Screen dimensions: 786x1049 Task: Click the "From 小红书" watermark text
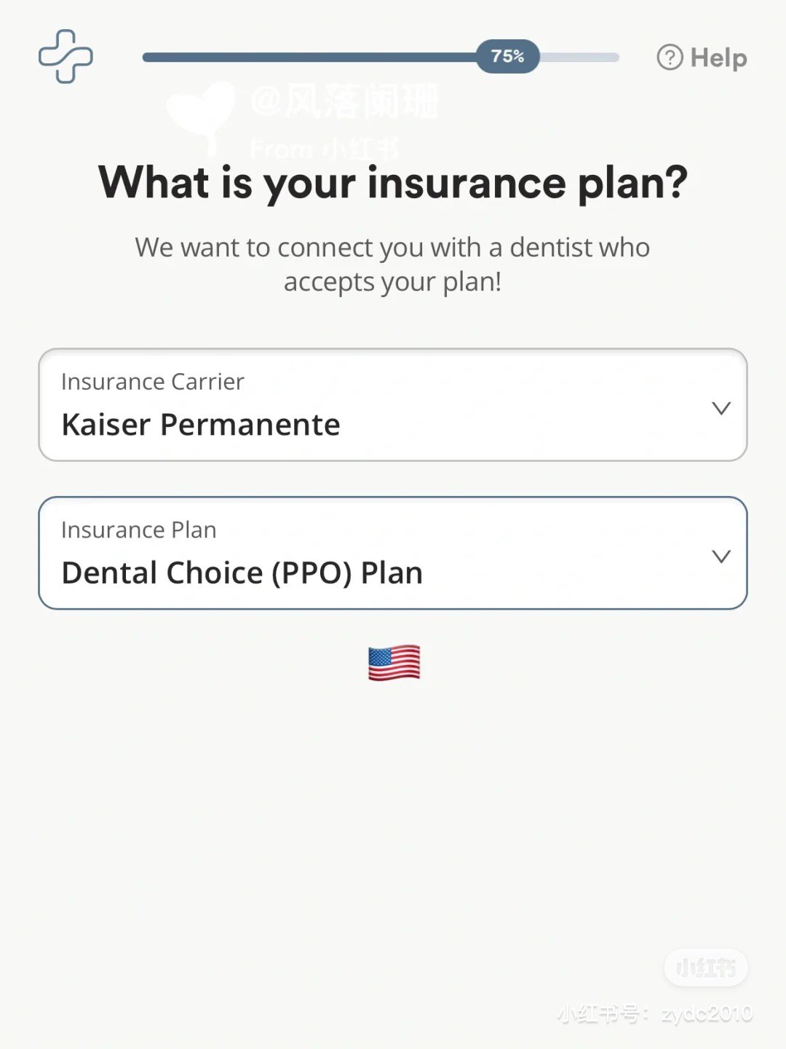point(325,150)
